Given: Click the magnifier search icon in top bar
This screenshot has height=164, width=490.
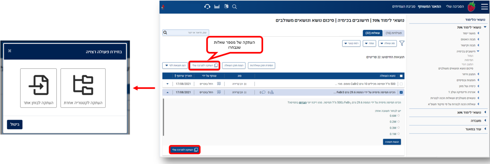Looking at the screenshot, I should coord(235,7).
